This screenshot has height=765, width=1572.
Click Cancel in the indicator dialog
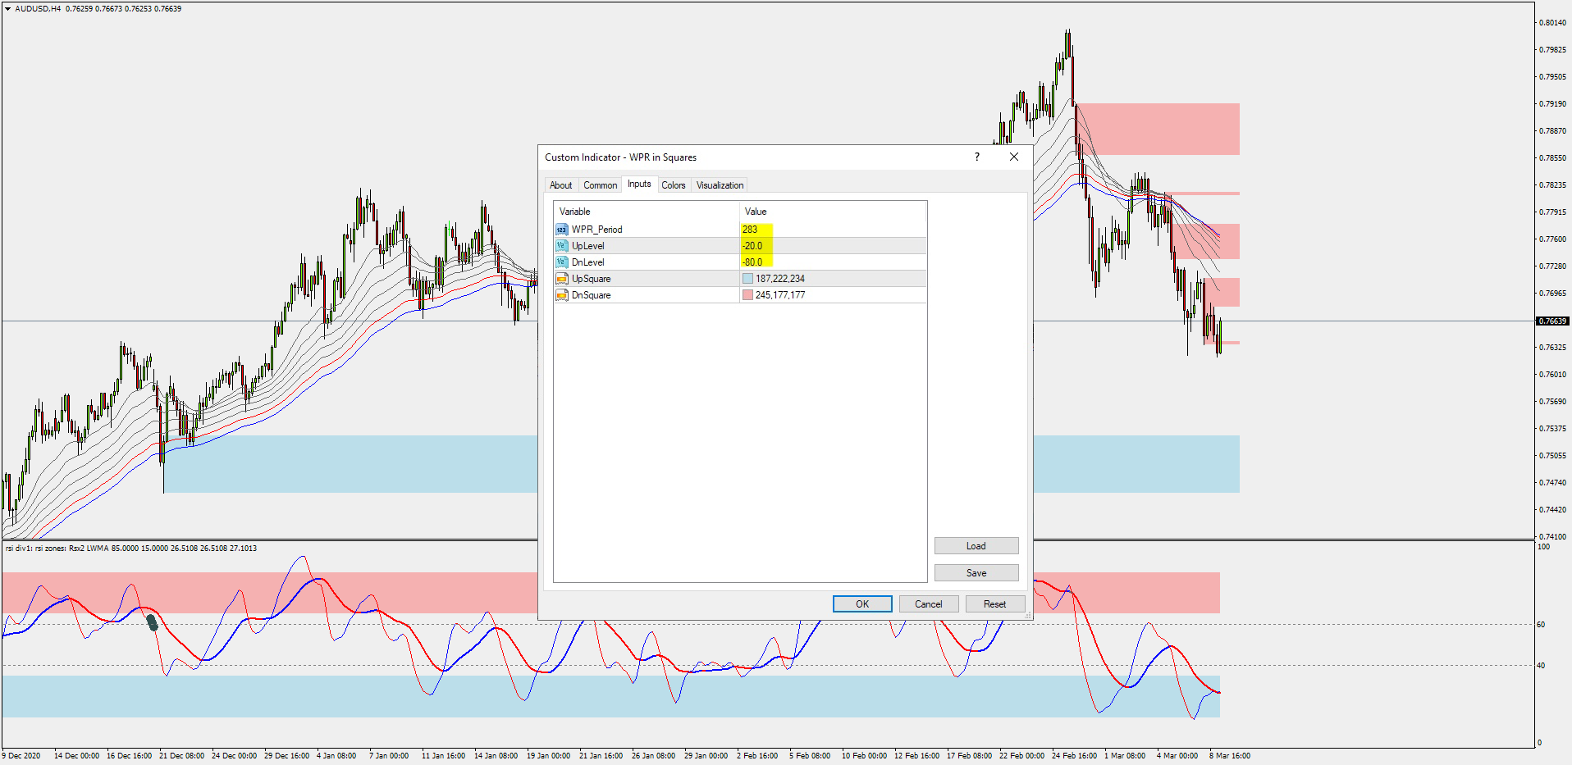(929, 604)
